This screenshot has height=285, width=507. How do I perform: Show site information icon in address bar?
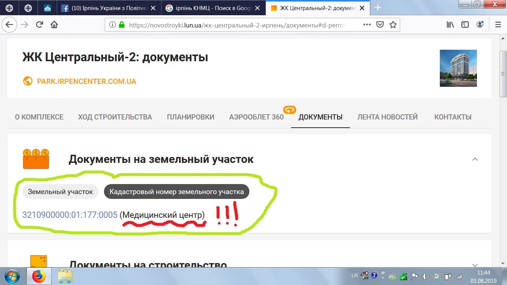pos(112,25)
